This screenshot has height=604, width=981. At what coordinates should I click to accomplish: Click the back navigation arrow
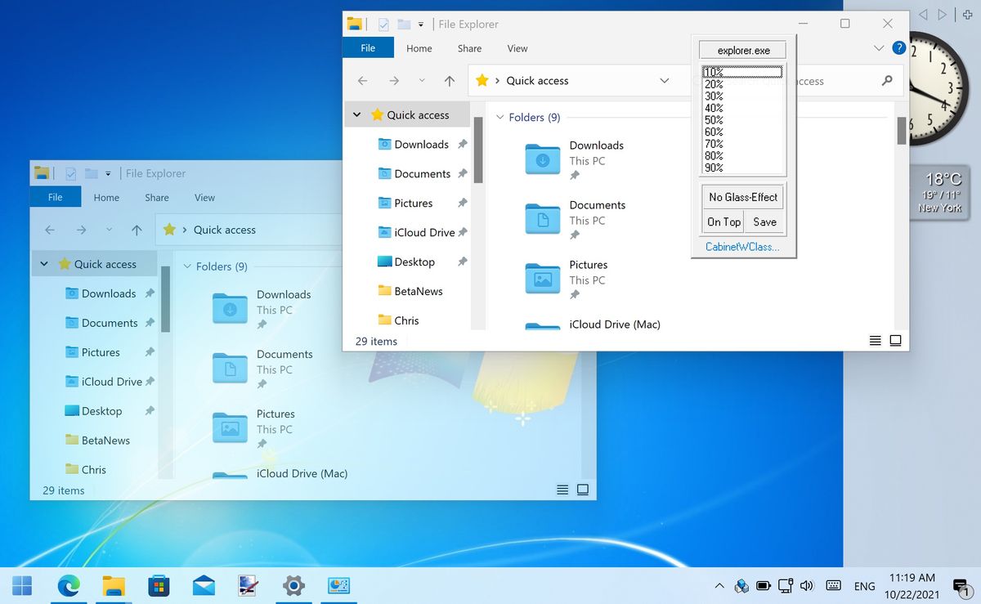coord(362,80)
